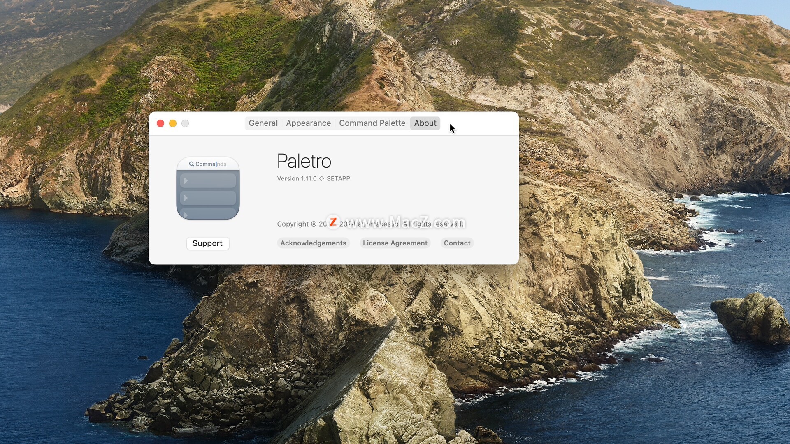Minimize the Paletro preferences window
The width and height of the screenshot is (790, 444).
tap(173, 123)
